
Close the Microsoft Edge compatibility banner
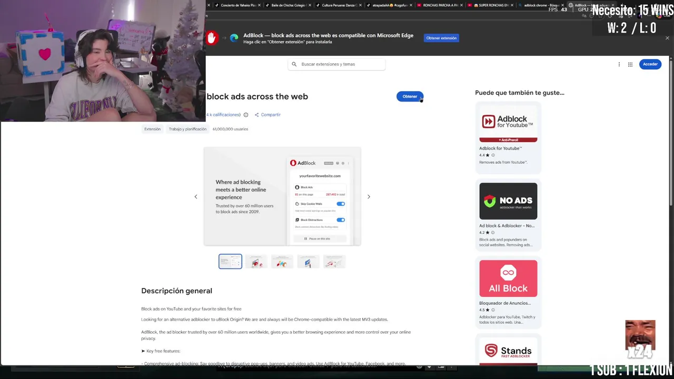[667, 38]
